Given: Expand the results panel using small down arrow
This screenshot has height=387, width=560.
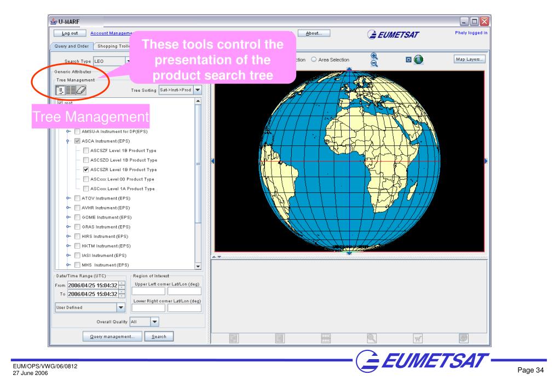Looking at the screenshot, I should point(219,257).
